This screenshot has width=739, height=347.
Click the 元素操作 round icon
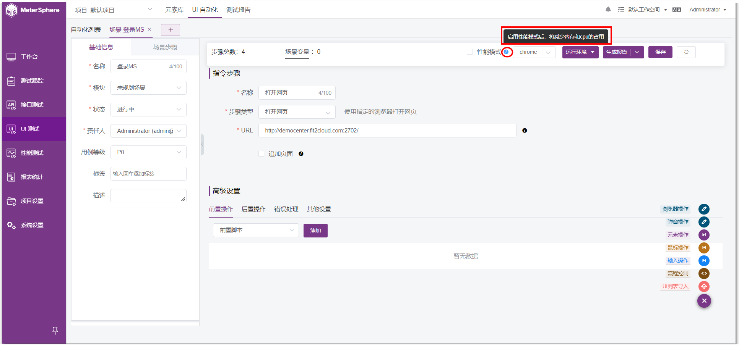pos(704,235)
